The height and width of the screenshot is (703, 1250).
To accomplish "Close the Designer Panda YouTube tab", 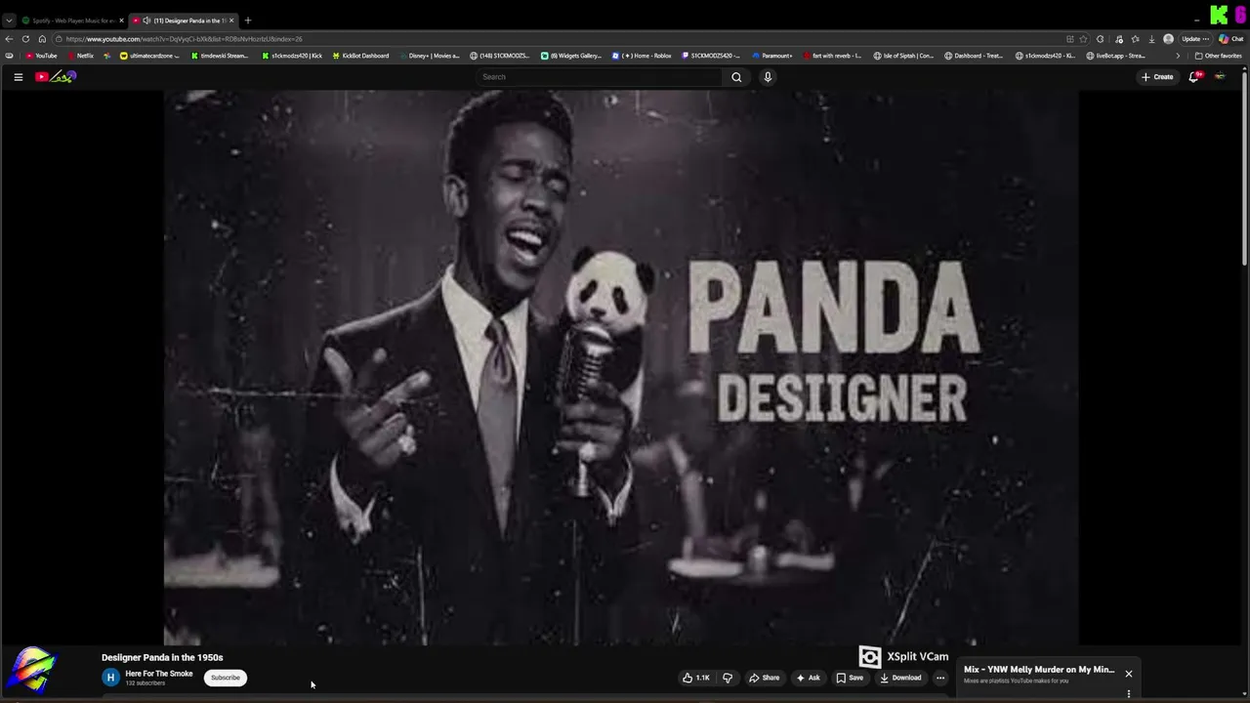I will pyautogui.click(x=231, y=21).
